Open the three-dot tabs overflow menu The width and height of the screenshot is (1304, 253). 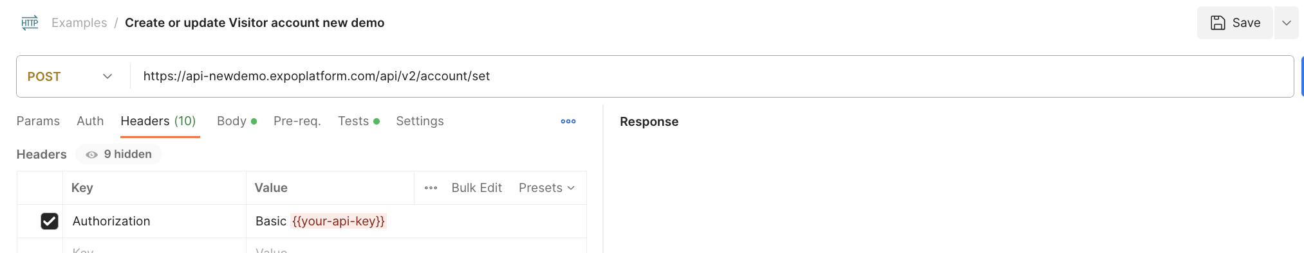pyautogui.click(x=568, y=121)
